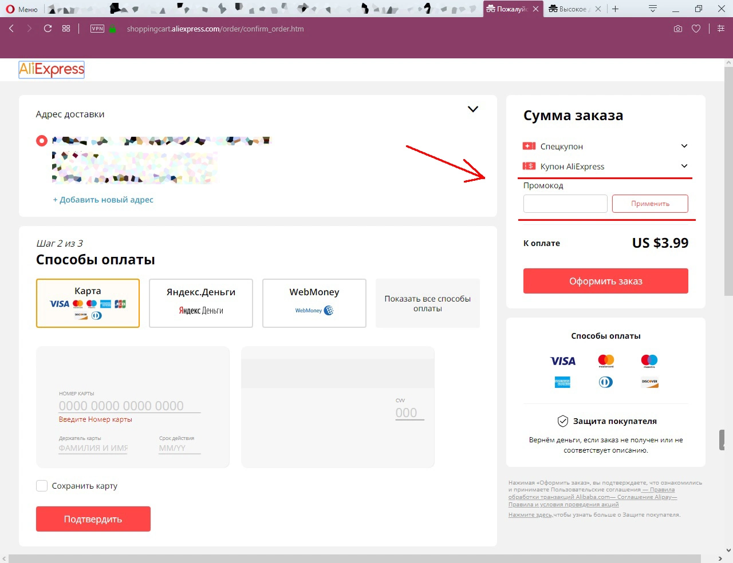Expand the Спецкупон dropdown

684,146
